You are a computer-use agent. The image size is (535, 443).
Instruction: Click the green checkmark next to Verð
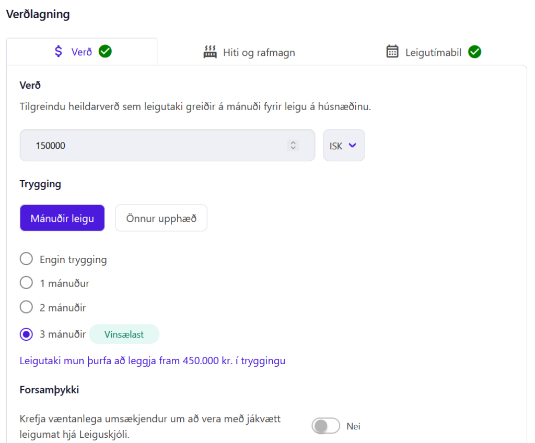tap(106, 52)
